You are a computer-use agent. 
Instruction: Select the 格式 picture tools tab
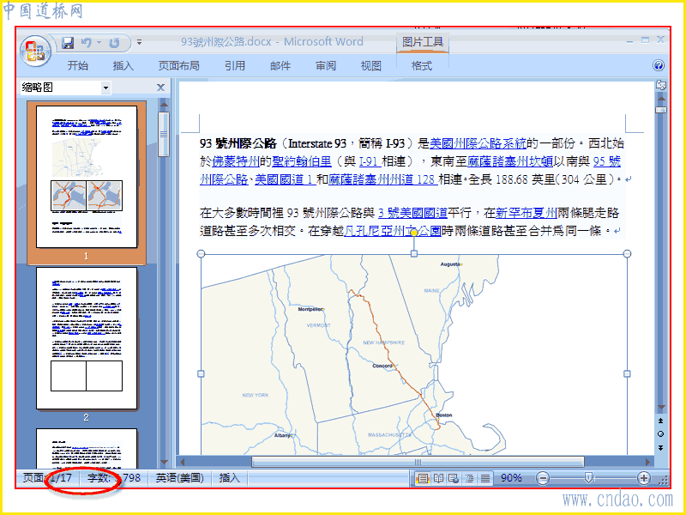pos(422,66)
